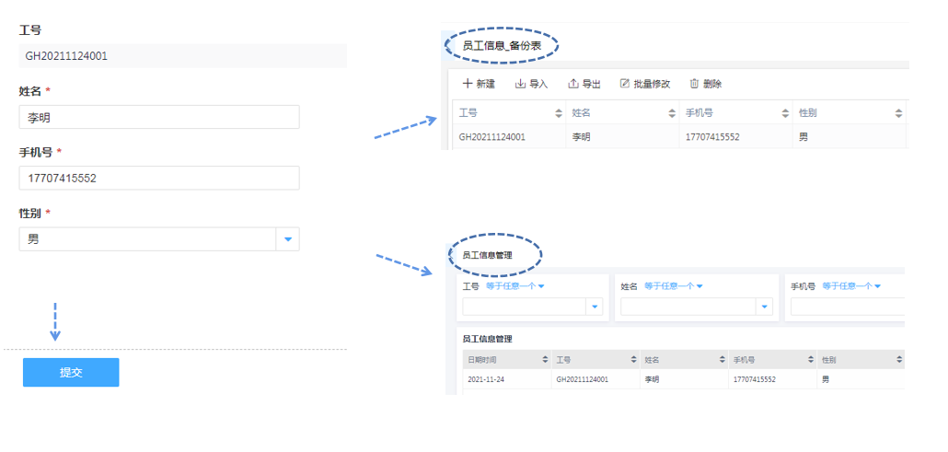Click the 导出 export icon
Image resolution: width=948 pixels, height=452 pixels.
click(573, 84)
